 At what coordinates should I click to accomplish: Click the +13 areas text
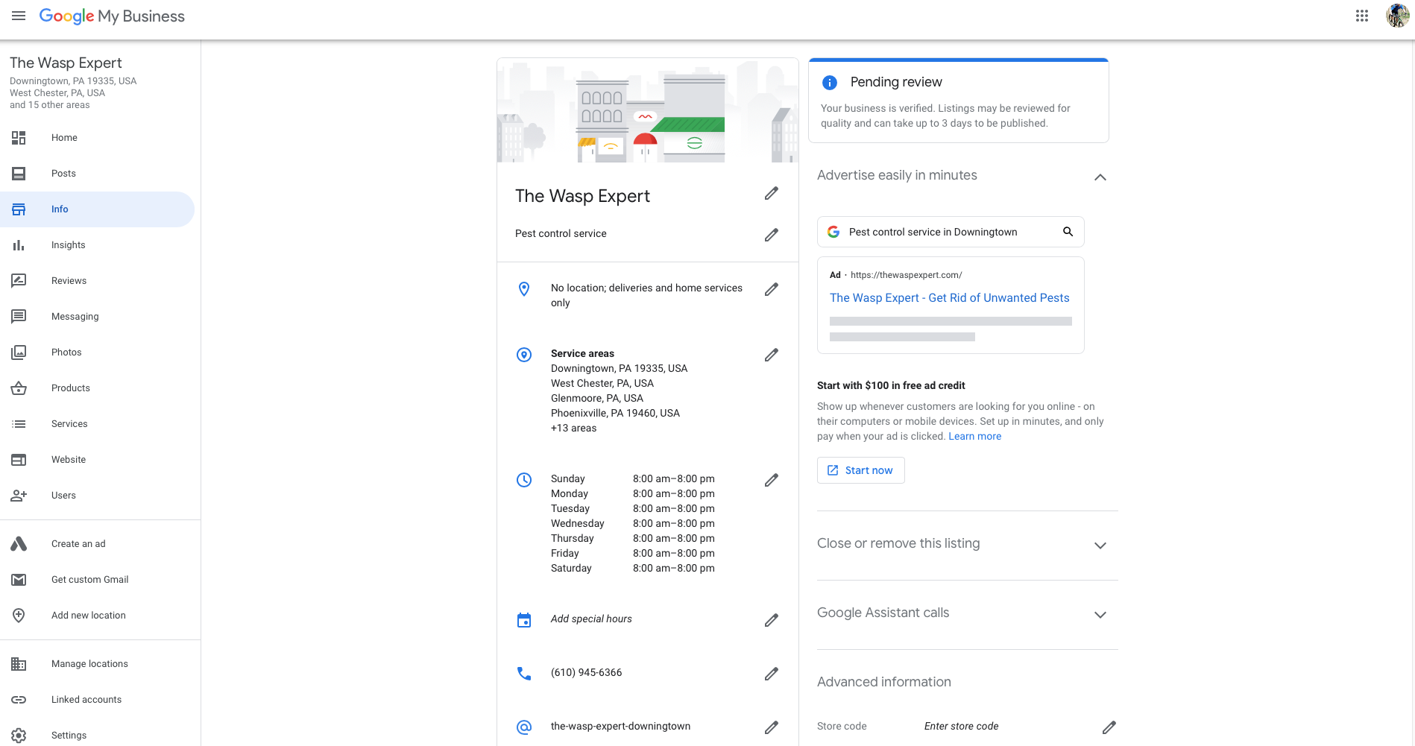[573, 429]
